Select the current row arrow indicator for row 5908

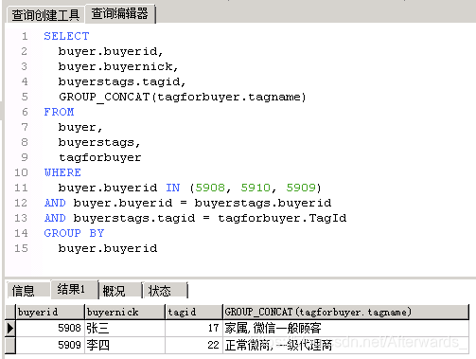(10, 329)
